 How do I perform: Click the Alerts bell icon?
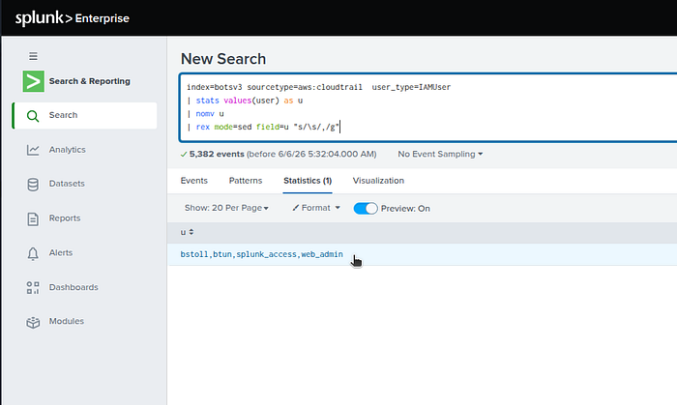pyautogui.click(x=33, y=253)
